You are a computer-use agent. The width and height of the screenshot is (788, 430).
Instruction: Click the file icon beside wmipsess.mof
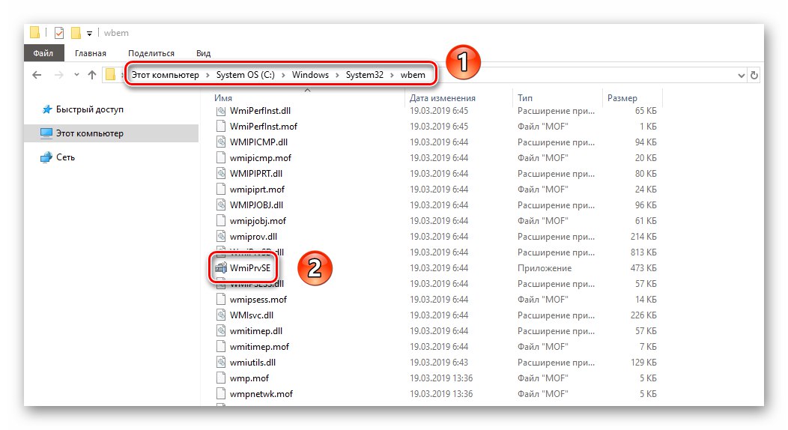pos(221,300)
